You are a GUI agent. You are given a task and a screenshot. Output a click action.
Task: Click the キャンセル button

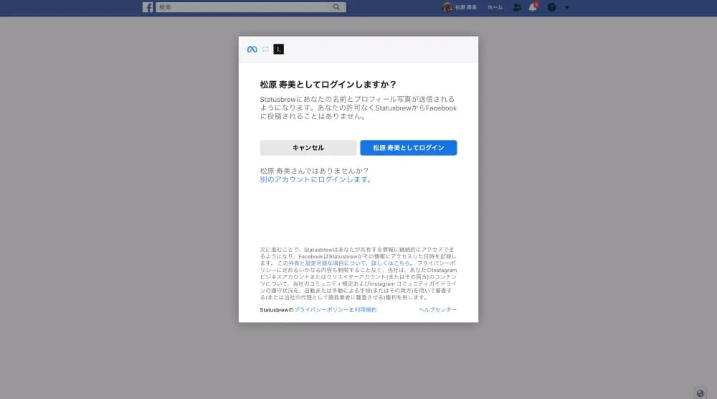click(308, 148)
